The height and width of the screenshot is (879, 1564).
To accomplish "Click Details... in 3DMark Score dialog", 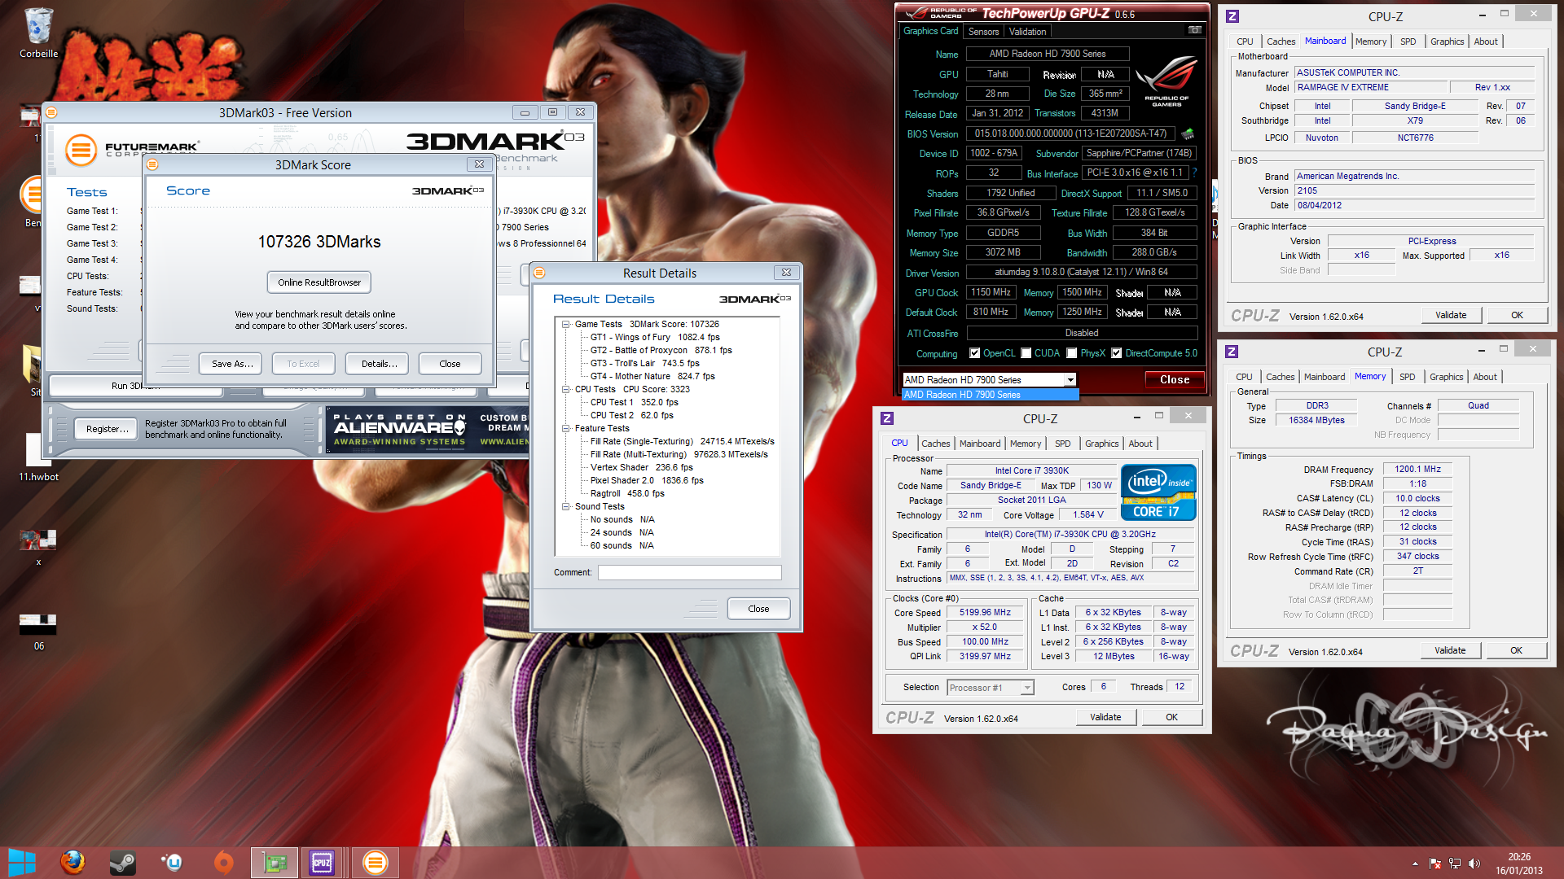I will tap(379, 364).
